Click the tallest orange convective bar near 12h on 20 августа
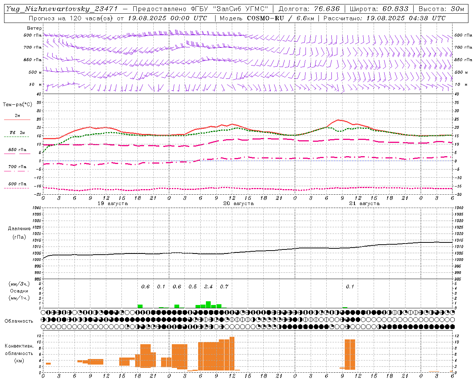The image size is (474, 379). [x=232, y=353]
